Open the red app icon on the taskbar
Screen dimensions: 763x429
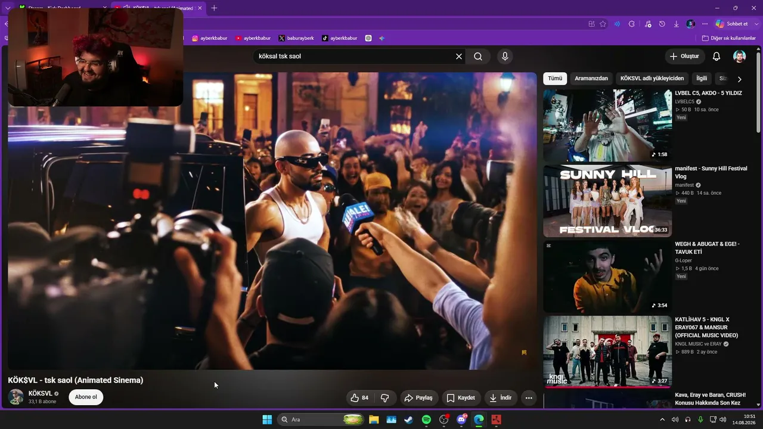tap(496, 419)
